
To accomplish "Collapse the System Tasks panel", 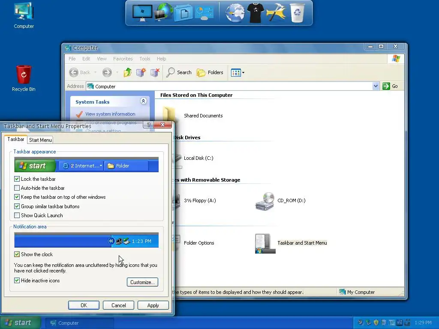I will click(143, 101).
